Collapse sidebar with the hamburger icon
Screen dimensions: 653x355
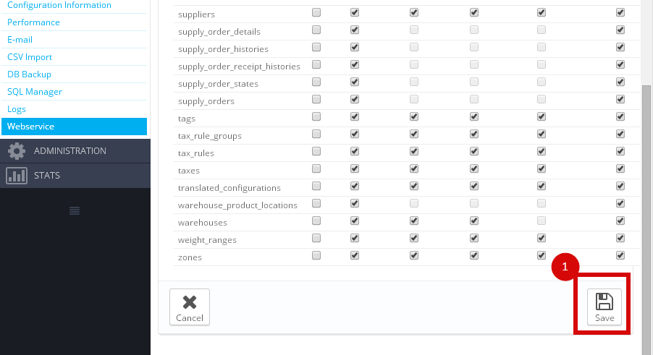(75, 210)
